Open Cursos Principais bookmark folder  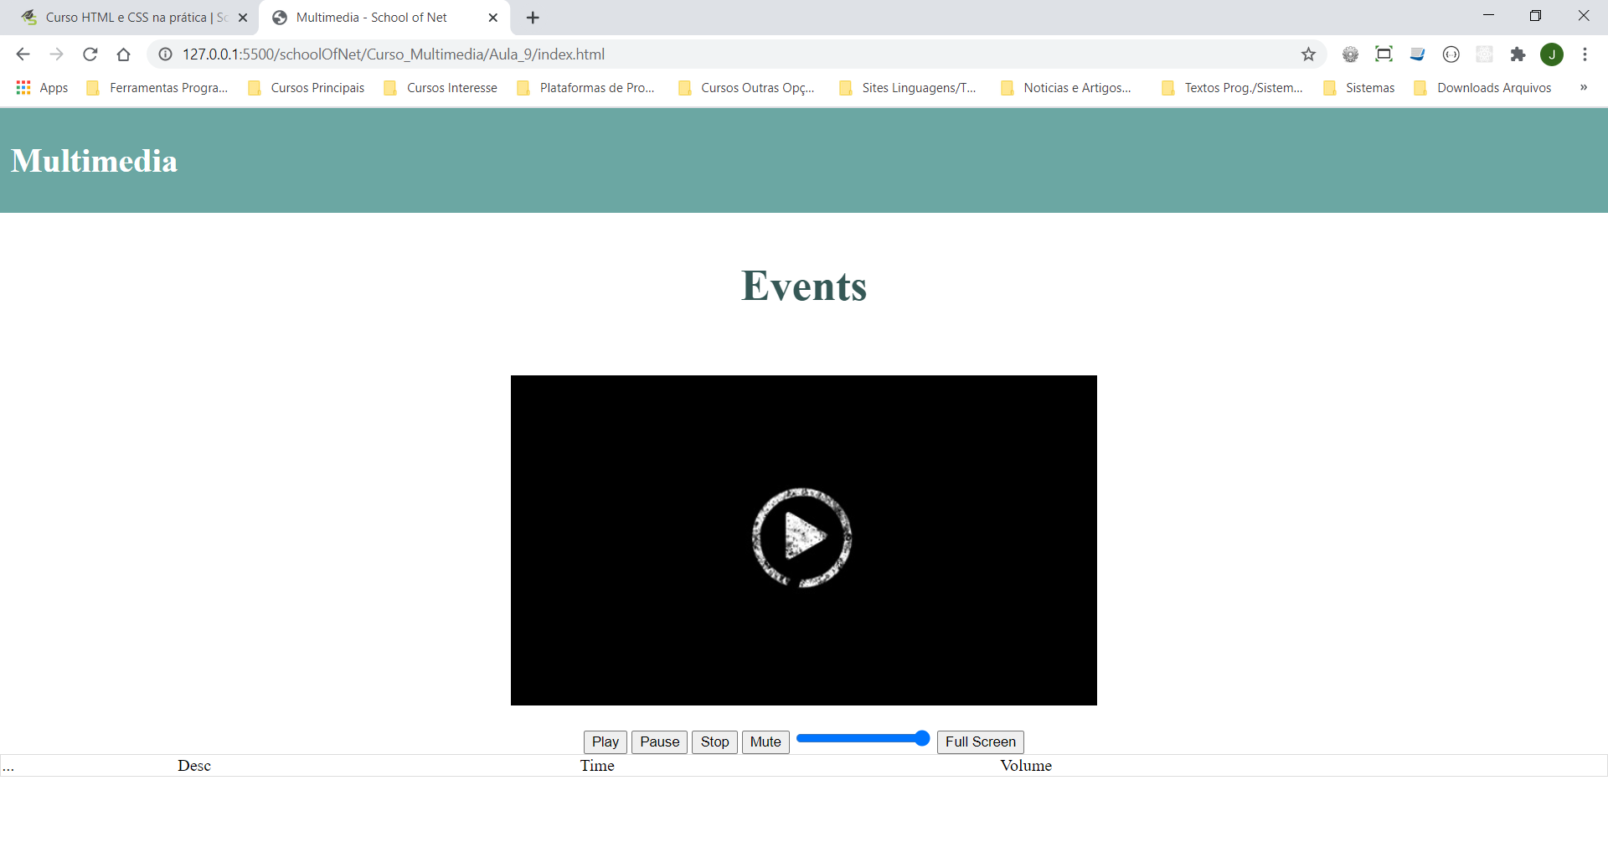(x=307, y=88)
